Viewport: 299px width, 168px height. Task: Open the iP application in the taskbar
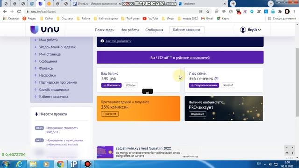click(x=74, y=164)
